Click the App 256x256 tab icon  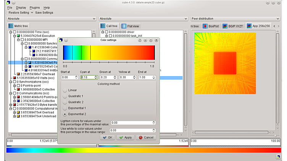pyautogui.click(x=249, y=26)
